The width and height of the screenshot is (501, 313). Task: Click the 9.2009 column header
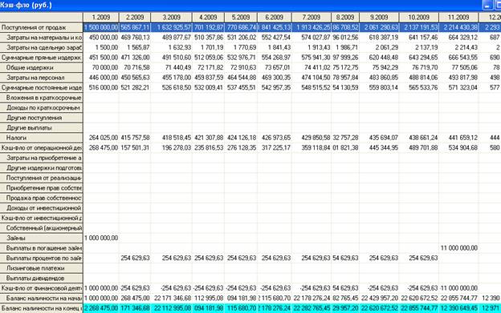tap(379, 18)
